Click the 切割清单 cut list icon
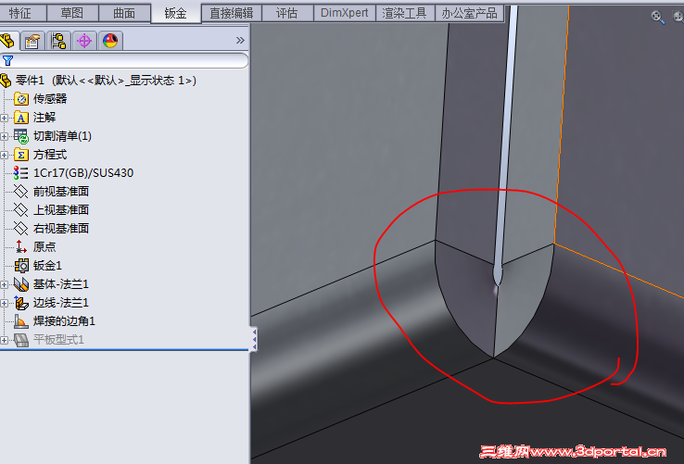684x464 pixels. [x=21, y=136]
